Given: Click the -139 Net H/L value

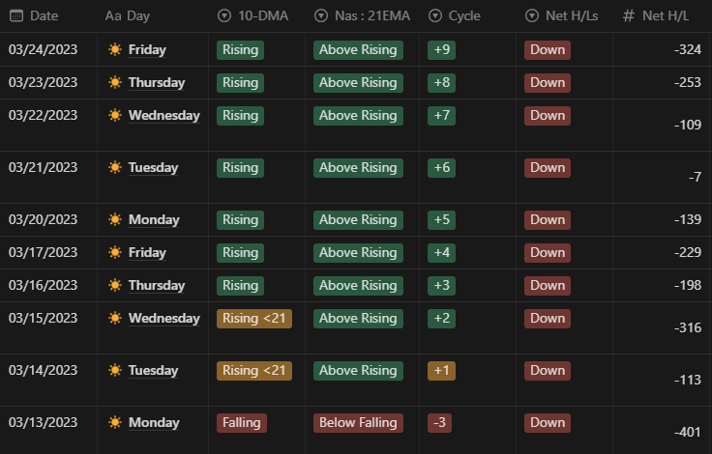Looking at the screenshot, I should [688, 219].
